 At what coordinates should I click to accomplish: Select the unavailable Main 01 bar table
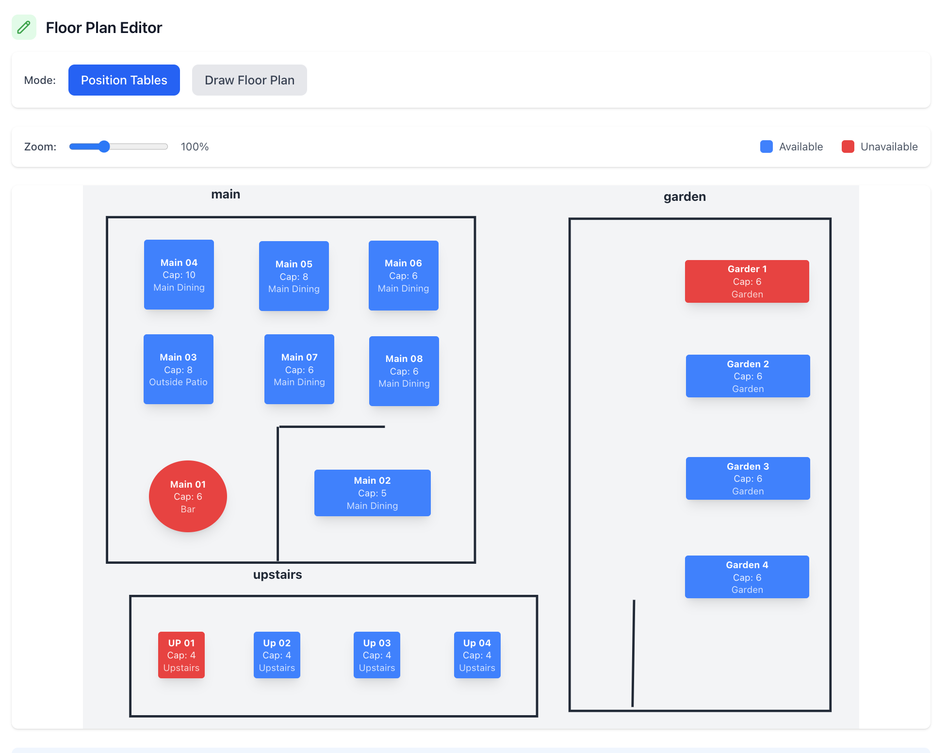click(188, 496)
